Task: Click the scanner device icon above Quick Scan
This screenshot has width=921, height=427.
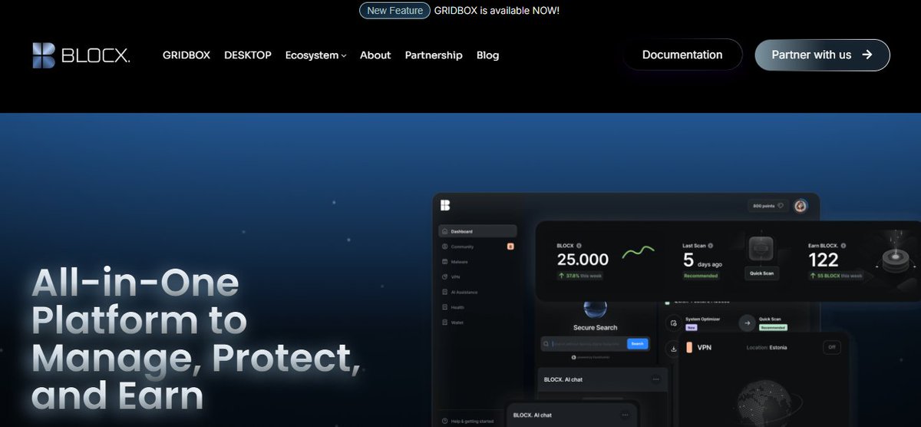Action: pos(761,250)
